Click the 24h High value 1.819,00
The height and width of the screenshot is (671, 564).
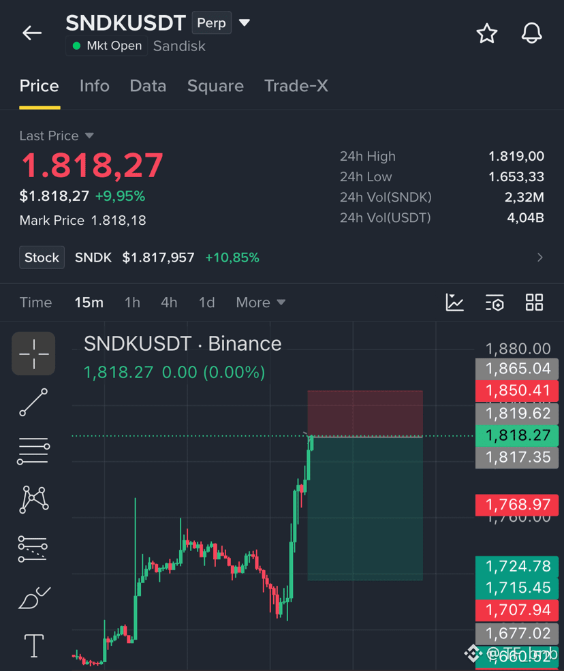(x=516, y=156)
